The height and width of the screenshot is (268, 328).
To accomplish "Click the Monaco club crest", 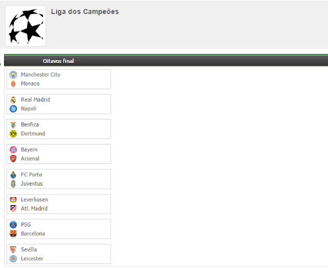I will tap(13, 84).
